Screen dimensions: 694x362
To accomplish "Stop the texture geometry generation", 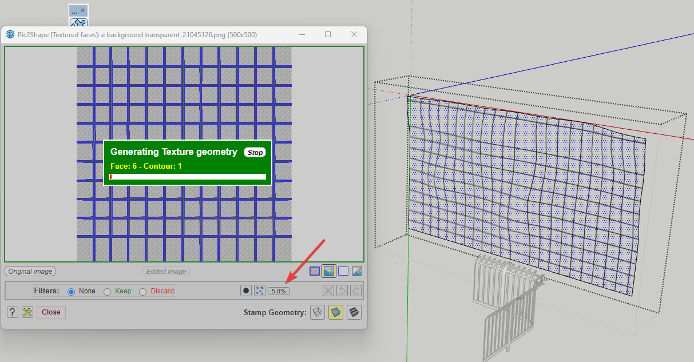I will click(255, 152).
